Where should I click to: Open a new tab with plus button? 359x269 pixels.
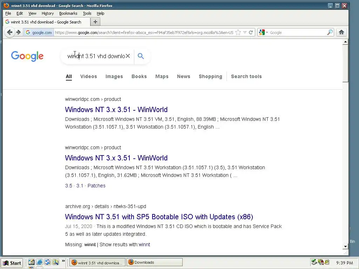click(95, 22)
